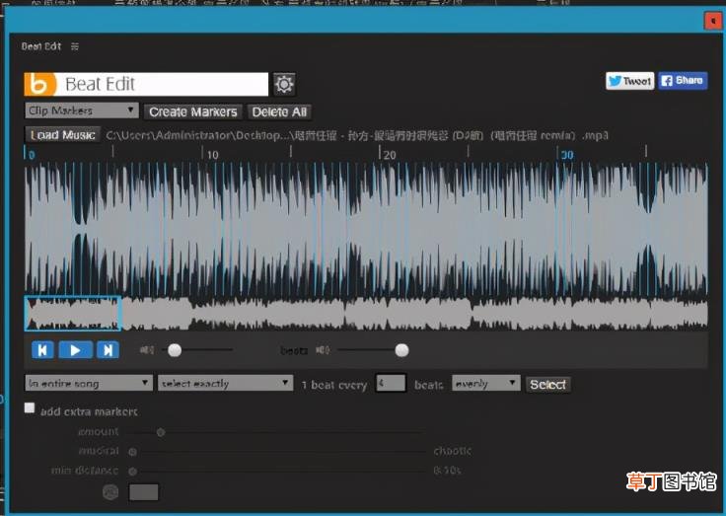Click the amount slider handle
This screenshot has width=726, height=516.
[161, 432]
